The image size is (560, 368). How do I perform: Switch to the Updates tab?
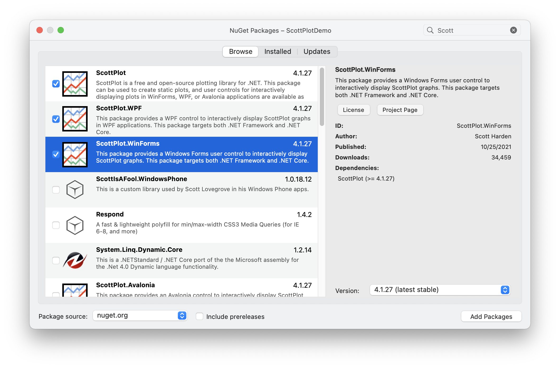pyautogui.click(x=317, y=51)
